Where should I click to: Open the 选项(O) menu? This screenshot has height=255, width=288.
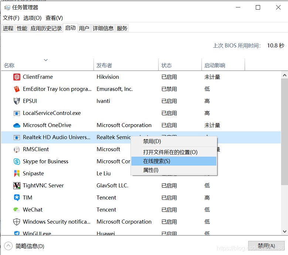click(x=32, y=18)
